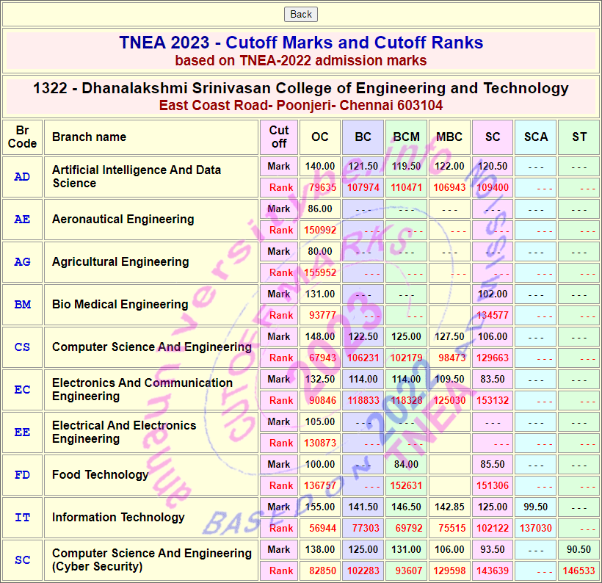Click 'Information Technology' branch name
602x583 pixels.
pyautogui.click(x=118, y=518)
